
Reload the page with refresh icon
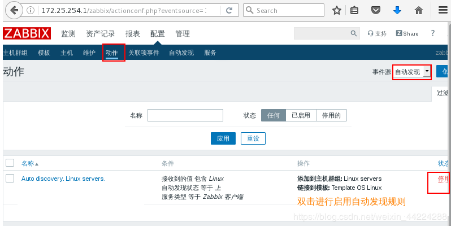click(x=229, y=11)
